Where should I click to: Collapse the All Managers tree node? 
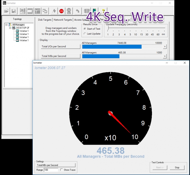pyautogui.click(x=6, y=25)
